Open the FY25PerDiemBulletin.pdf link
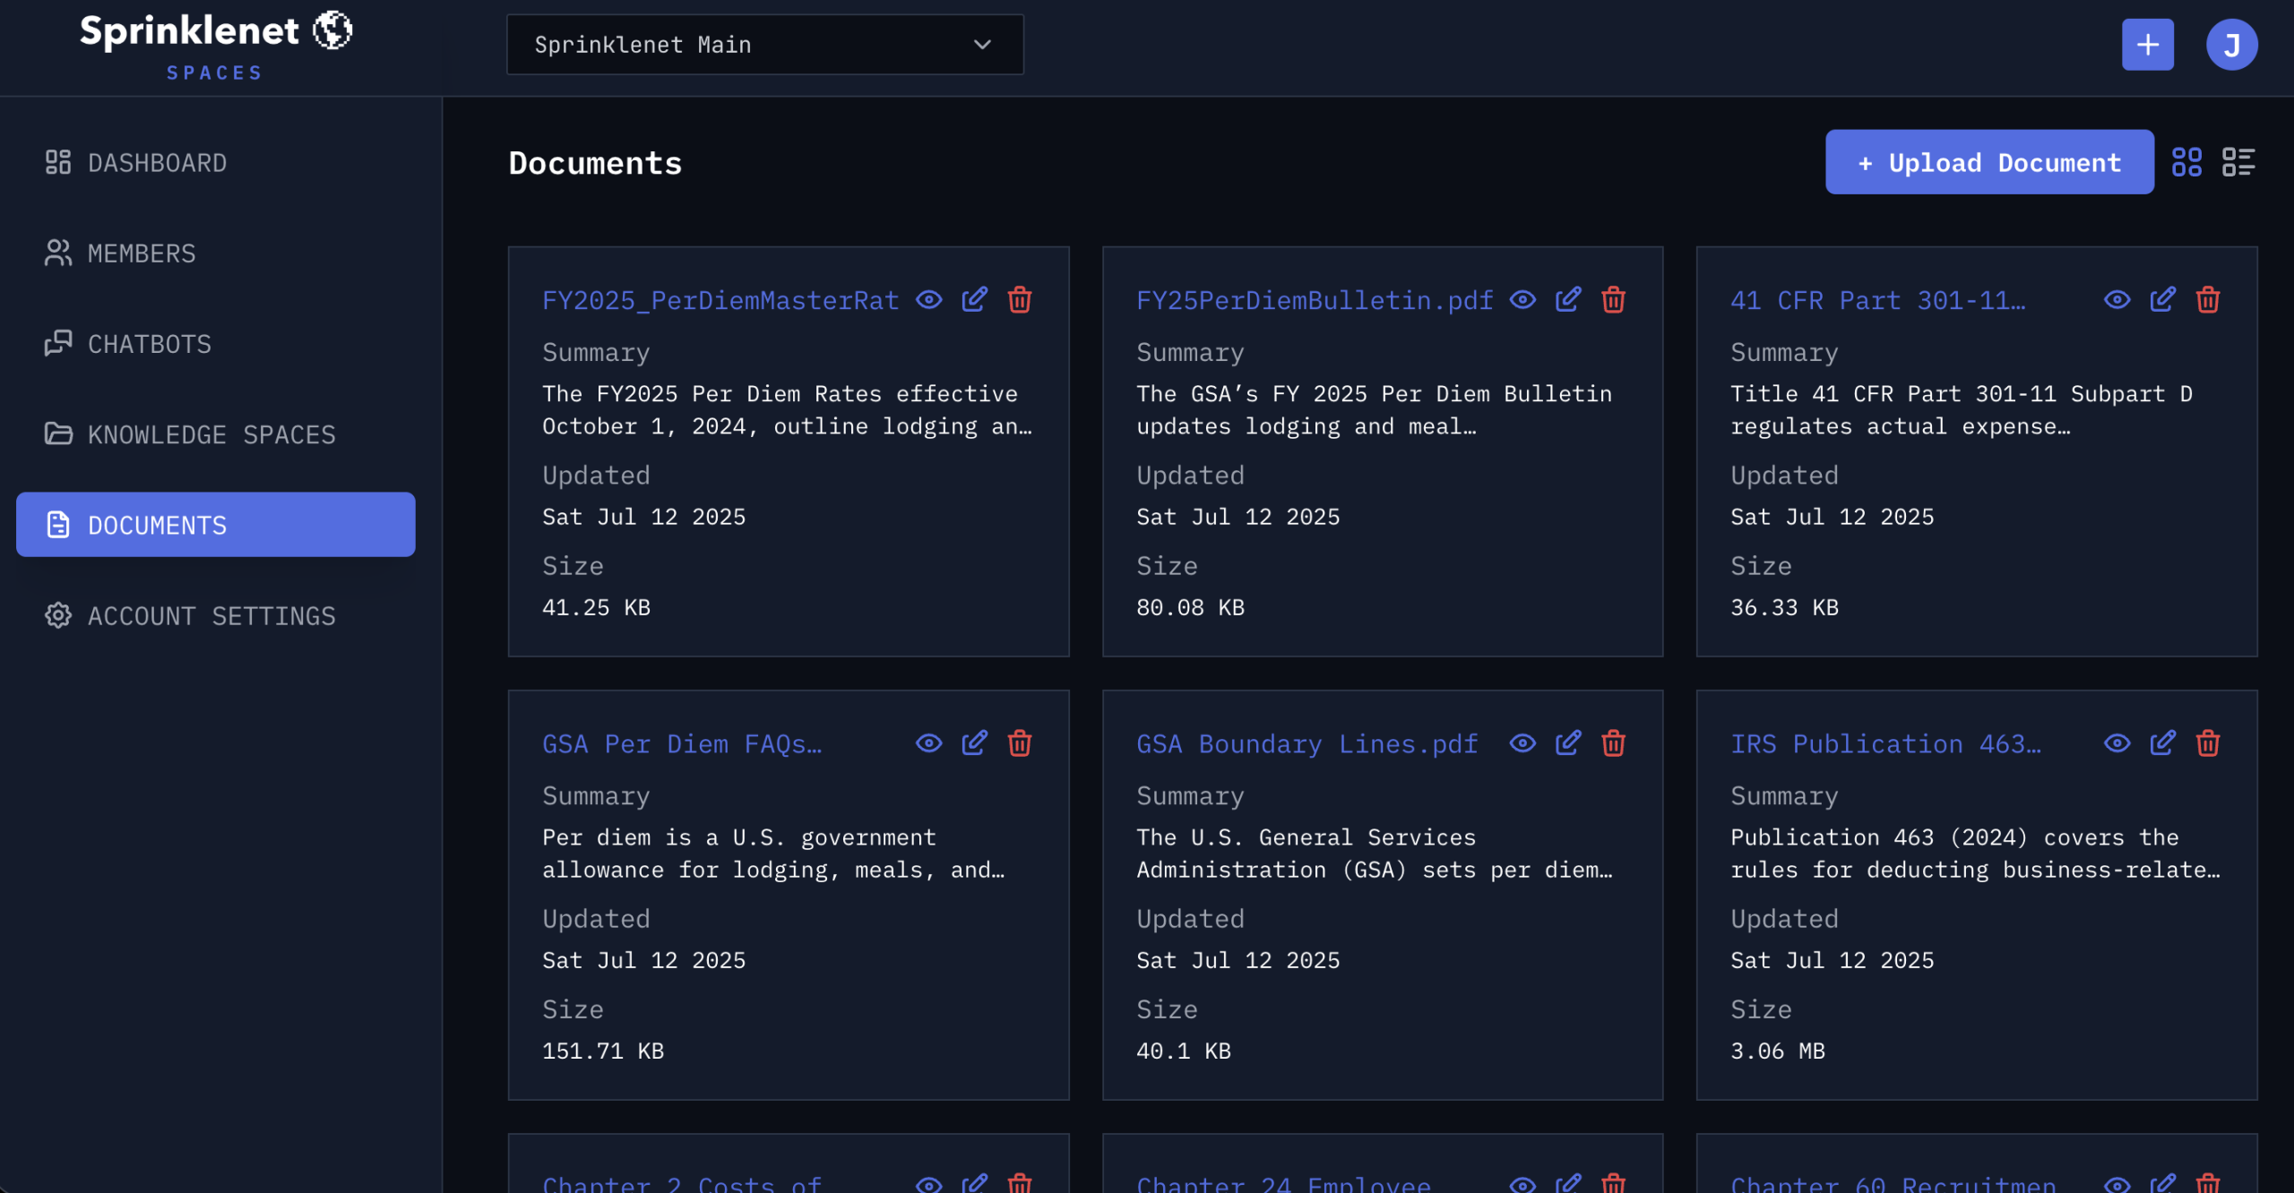Screen dimensions: 2294x1193 pos(1314,300)
